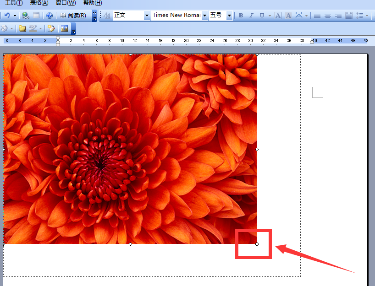Open Standard toolbar options chevron

pos(95,16)
